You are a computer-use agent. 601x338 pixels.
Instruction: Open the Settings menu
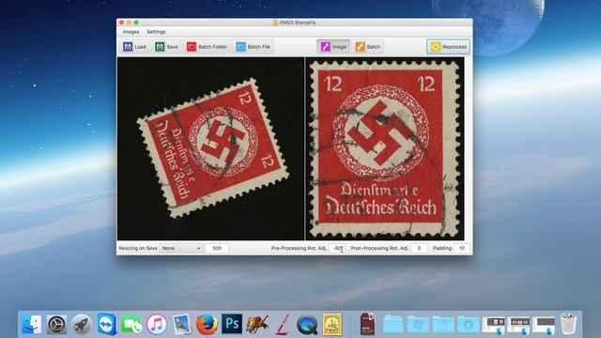pyautogui.click(x=156, y=32)
